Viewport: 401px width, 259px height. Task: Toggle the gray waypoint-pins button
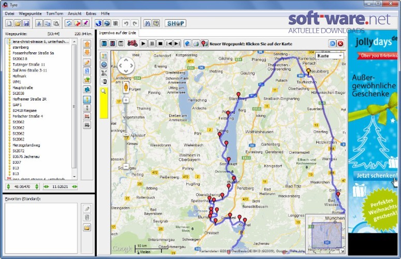tap(87, 108)
